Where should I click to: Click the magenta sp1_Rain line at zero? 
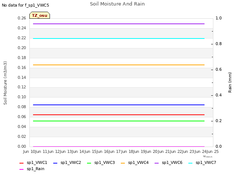(119, 146)
